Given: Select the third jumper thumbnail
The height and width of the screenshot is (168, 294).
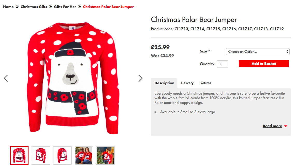Looking at the screenshot, I should click(62, 155).
